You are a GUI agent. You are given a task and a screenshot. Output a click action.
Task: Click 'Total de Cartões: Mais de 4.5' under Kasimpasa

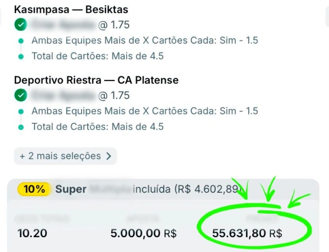98,56
